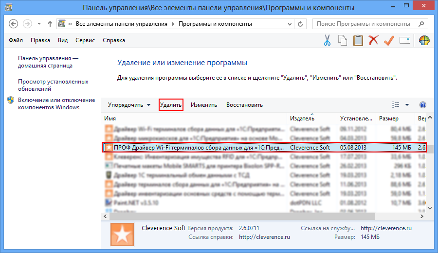Open the Упорядочить dropdown
The image size is (438, 253).
tap(129, 105)
